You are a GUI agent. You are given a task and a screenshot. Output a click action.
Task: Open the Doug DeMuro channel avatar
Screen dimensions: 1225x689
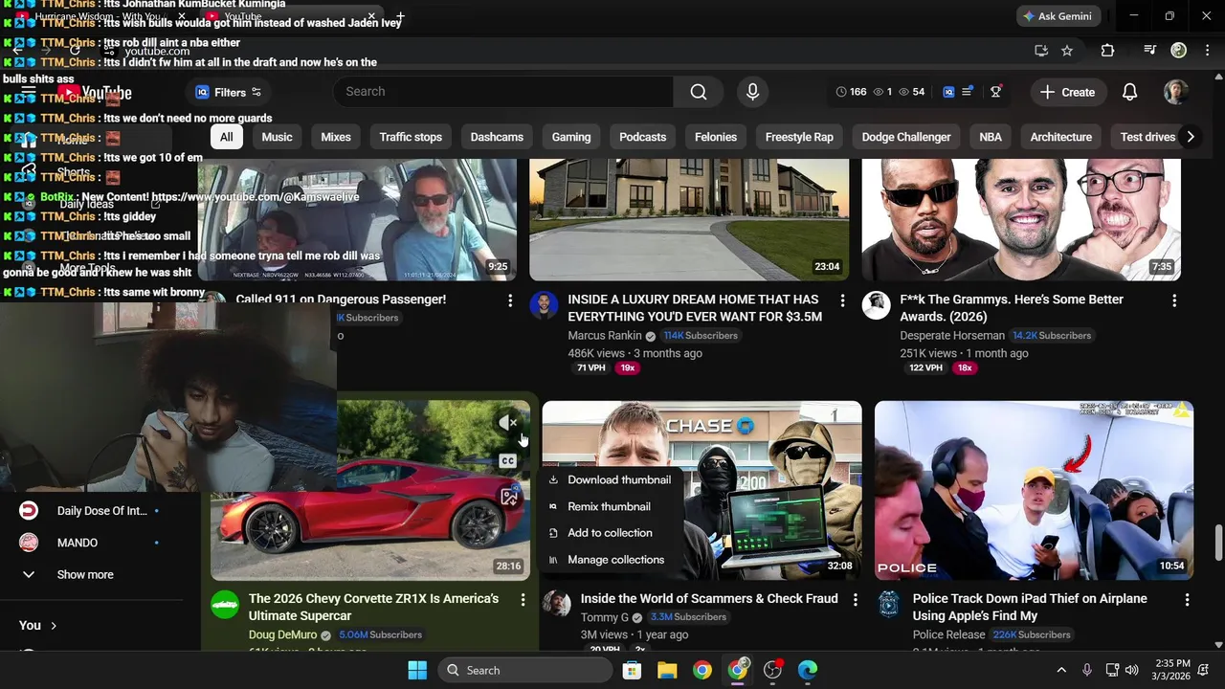point(225,605)
